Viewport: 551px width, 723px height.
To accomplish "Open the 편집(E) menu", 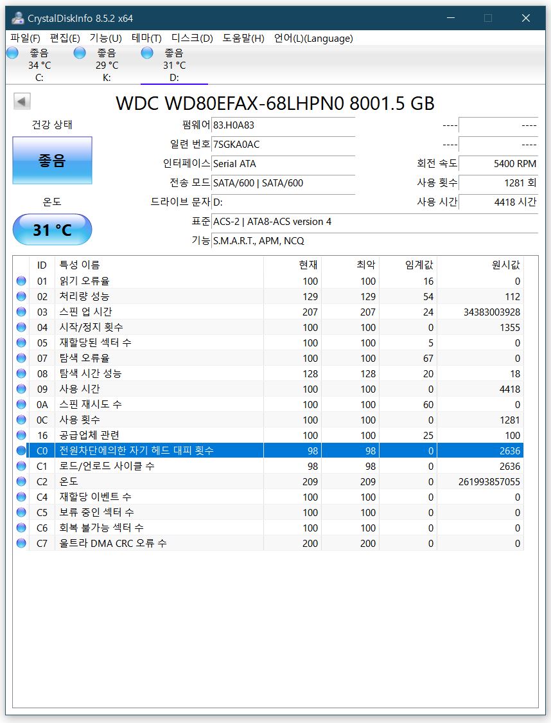I will (64, 39).
